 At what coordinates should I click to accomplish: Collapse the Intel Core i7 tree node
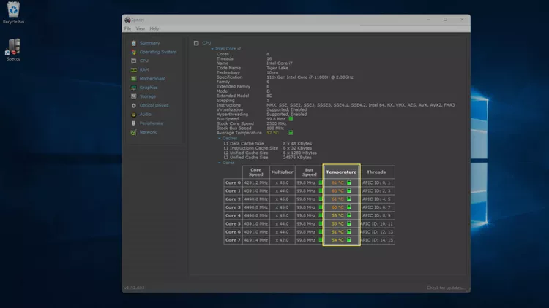tap(212, 49)
